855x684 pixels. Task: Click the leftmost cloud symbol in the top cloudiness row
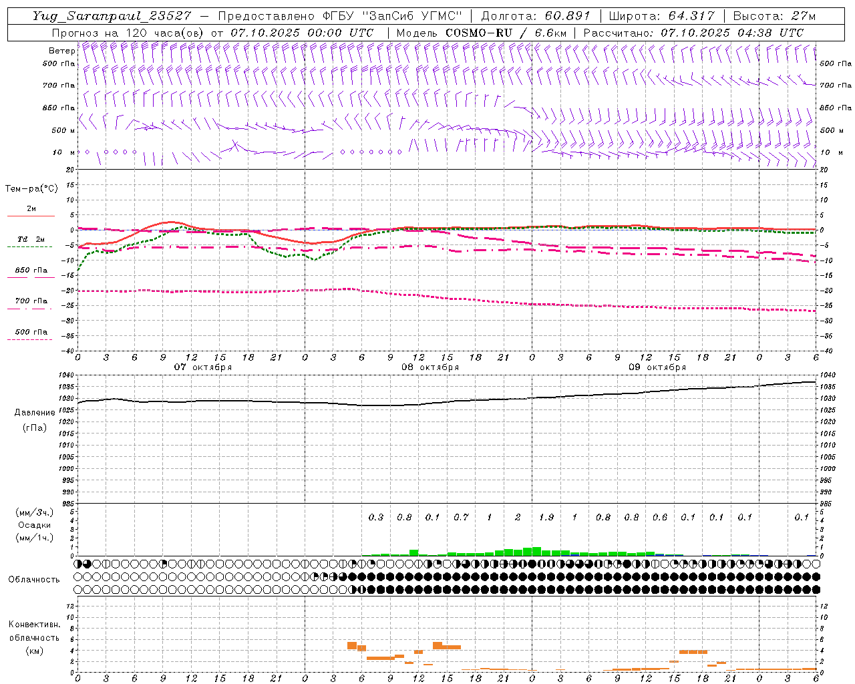pos(79,564)
